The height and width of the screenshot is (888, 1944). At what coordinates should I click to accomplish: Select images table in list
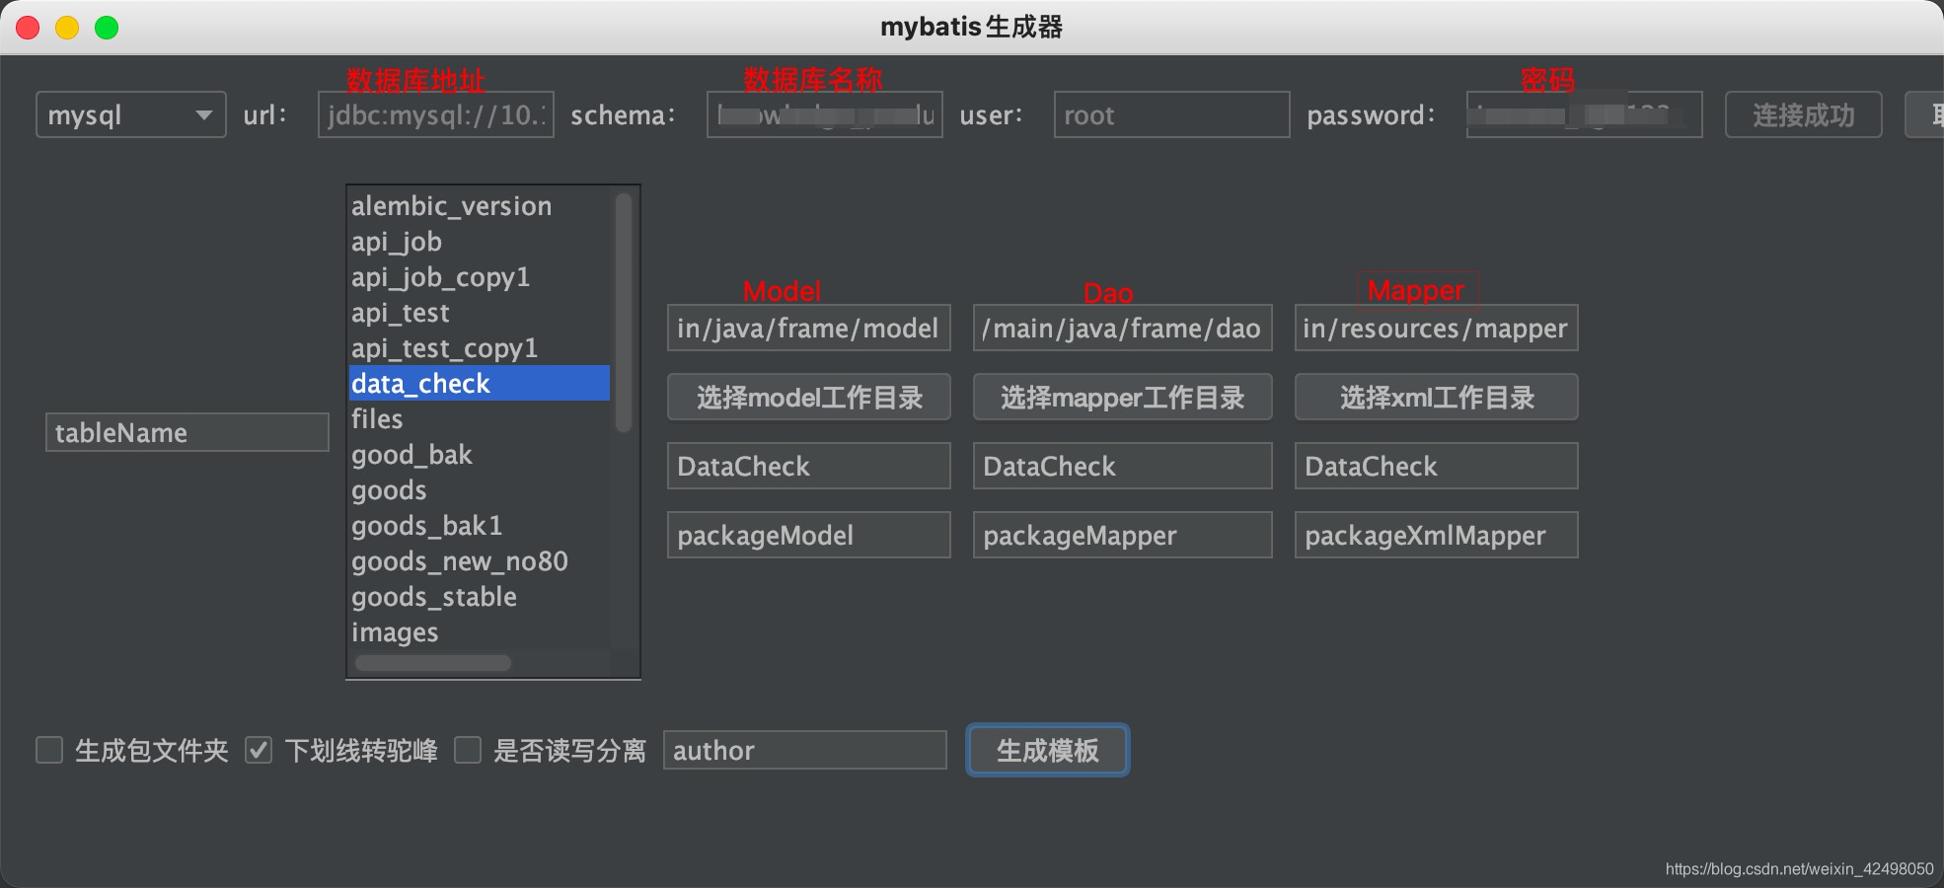[480, 631]
